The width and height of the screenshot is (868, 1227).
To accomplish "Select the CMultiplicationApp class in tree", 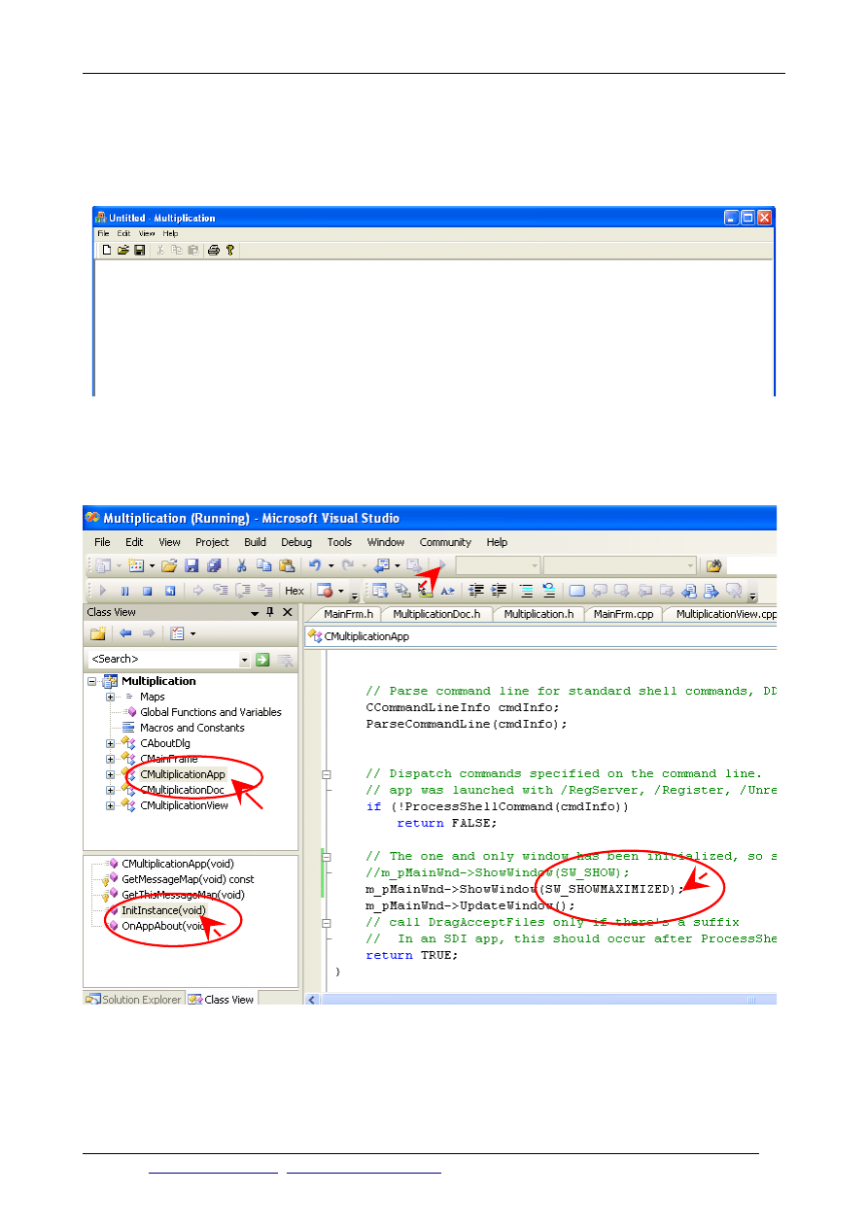I will pos(183,774).
